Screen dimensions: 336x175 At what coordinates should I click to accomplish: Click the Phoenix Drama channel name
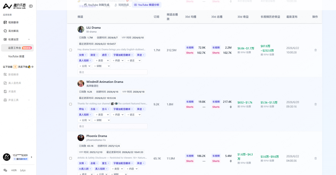click(97, 136)
